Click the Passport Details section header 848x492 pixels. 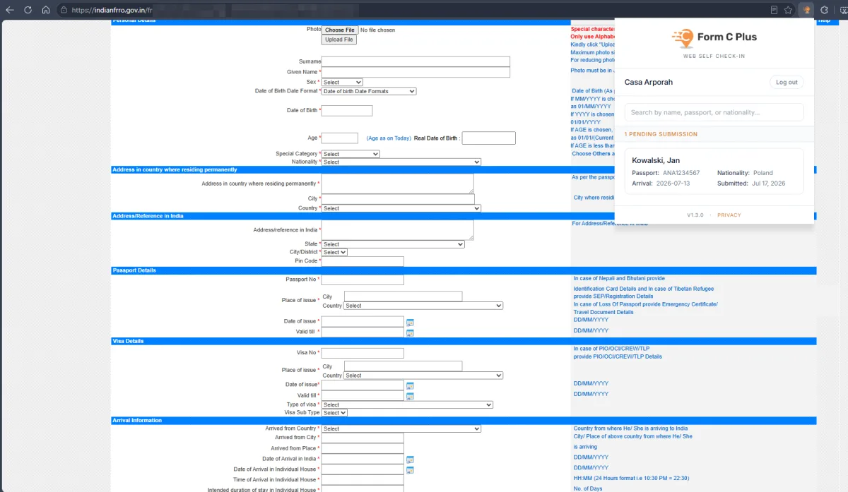(464, 270)
